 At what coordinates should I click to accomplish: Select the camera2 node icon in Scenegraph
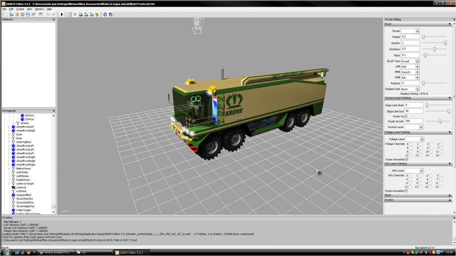13,188
